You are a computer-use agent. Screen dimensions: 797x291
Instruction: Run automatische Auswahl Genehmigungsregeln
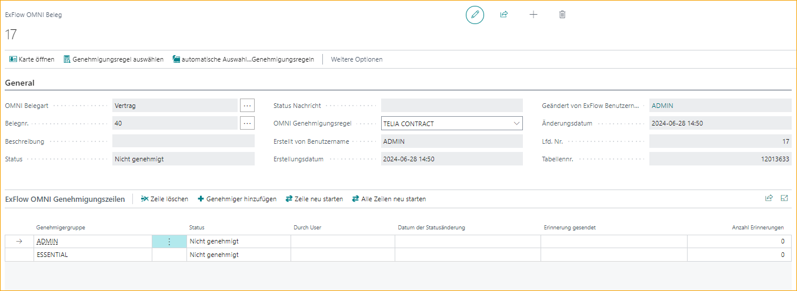tap(243, 59)
